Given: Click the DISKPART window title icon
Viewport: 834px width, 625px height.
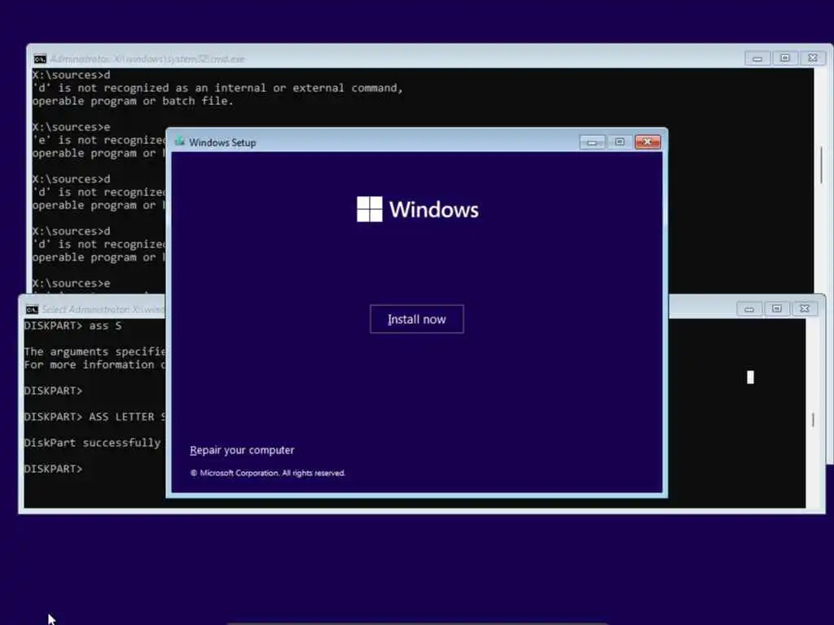Looking at the screenshot, I should pyautogui.click(x=32, y=309).
